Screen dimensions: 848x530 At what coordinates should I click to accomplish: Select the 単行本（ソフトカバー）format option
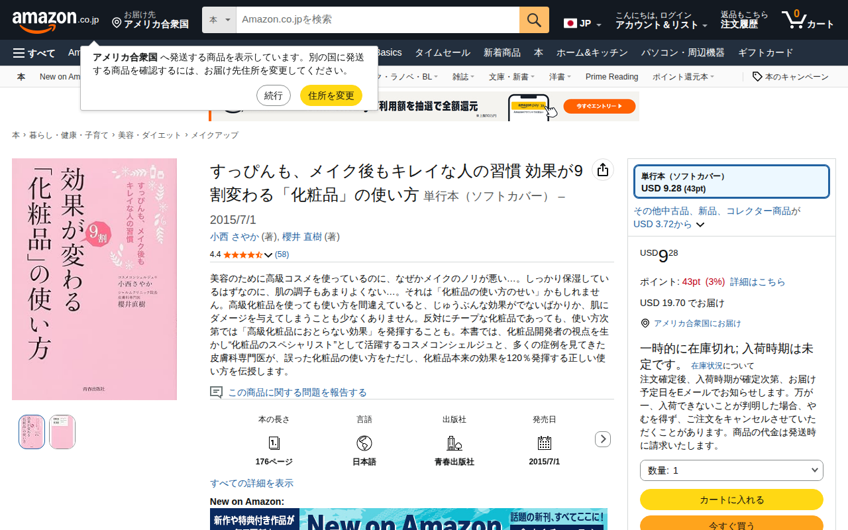tap(731, 182)
